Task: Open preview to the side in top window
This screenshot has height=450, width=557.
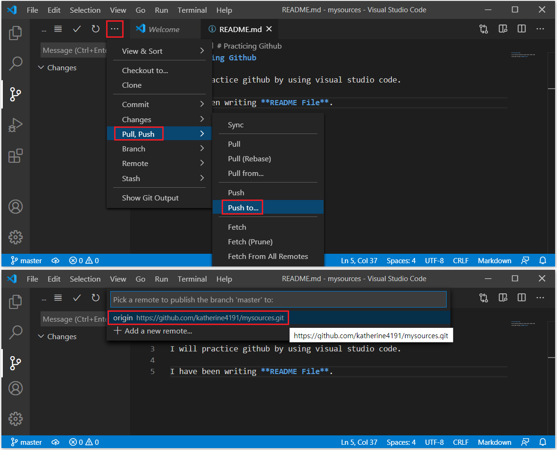Action: tap(503, 29)
